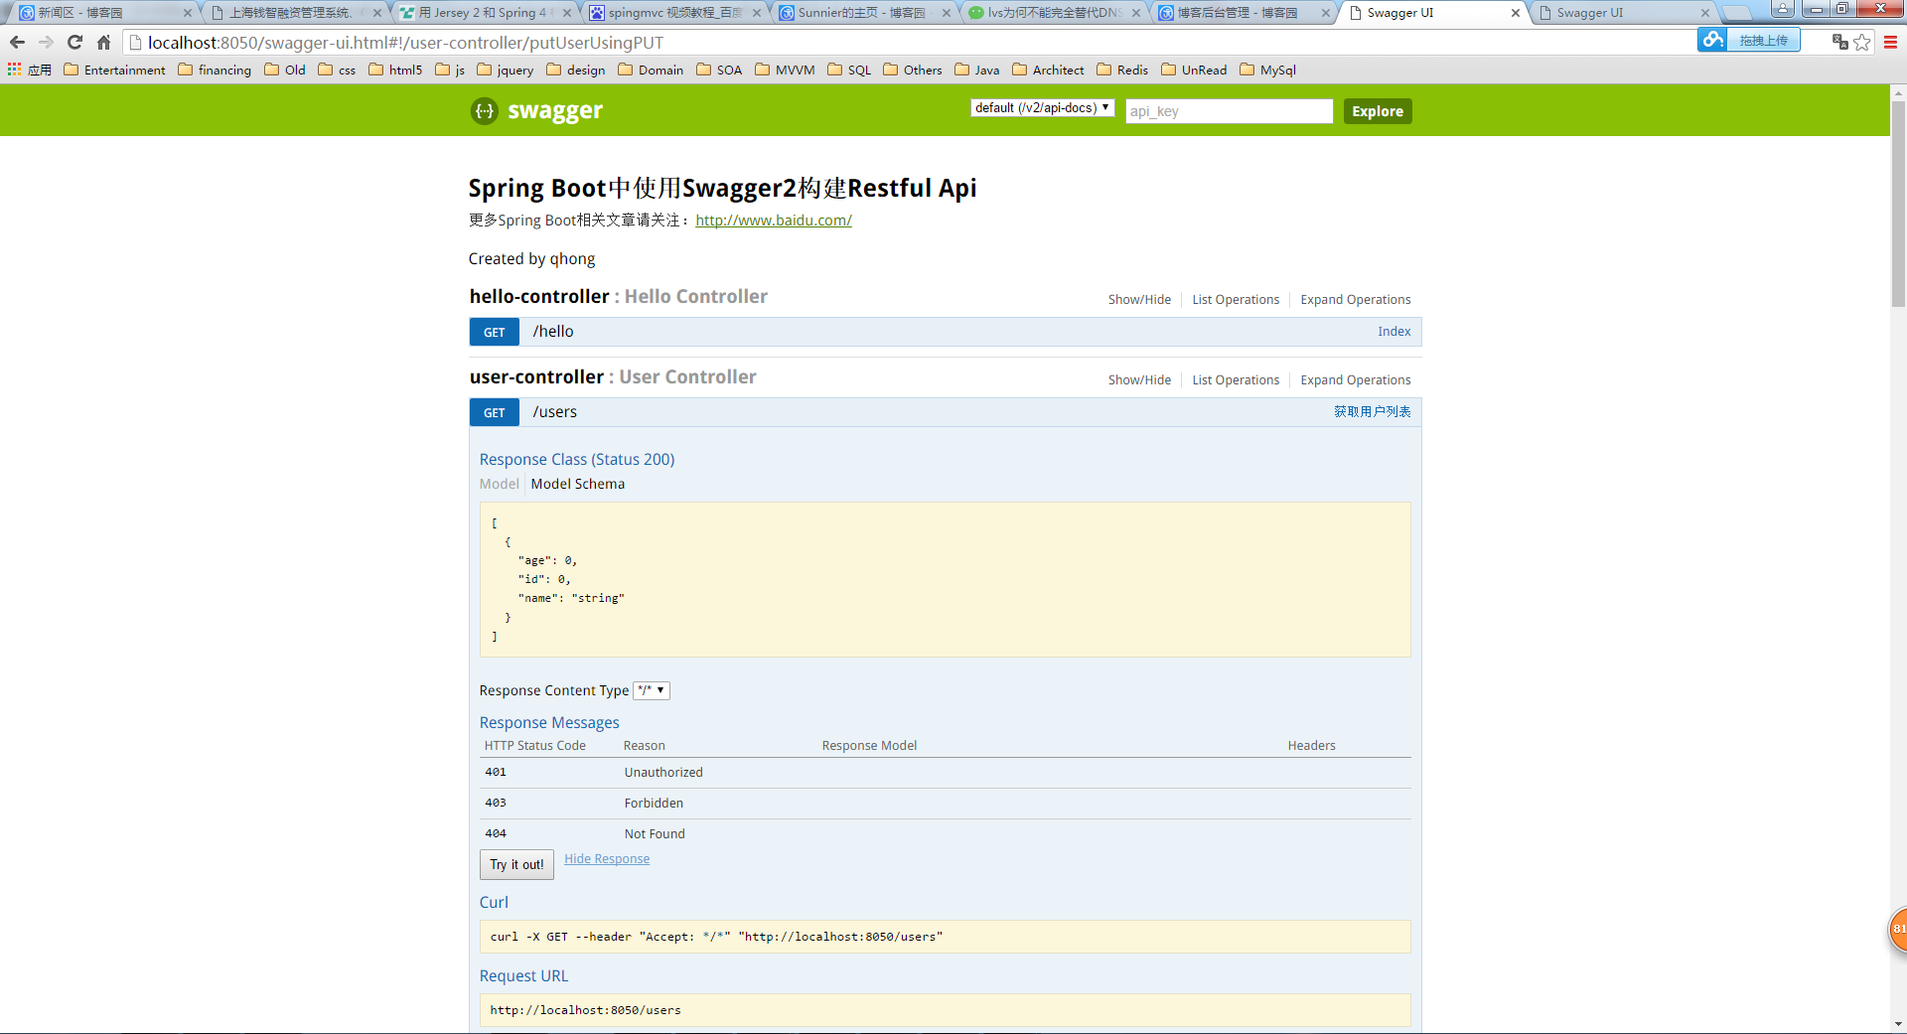Click List Operations for hello-controller
This screenshot has width=1907, height=1034.
pyautogui.click(x=1236, y=299)
